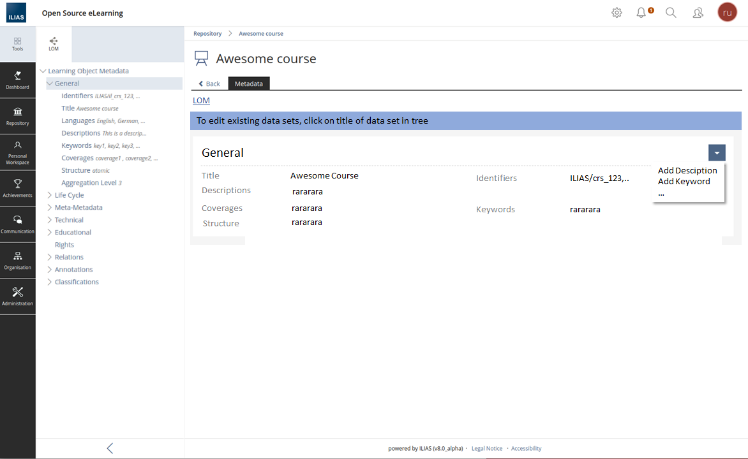
Task: Open the Communication section
Action: tap(18, 224)
